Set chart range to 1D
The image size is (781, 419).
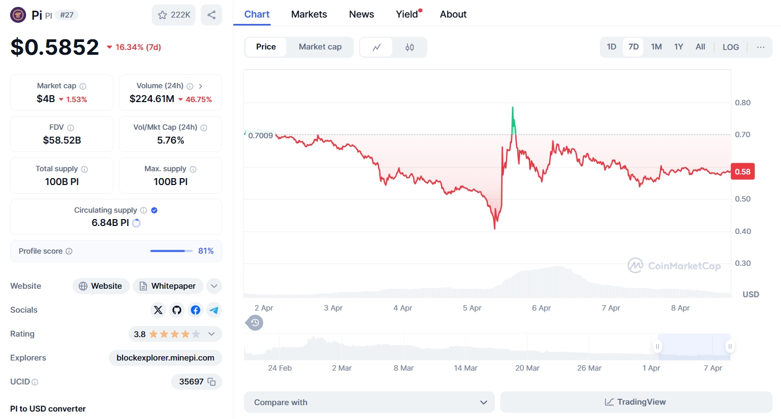click(612, 47)
